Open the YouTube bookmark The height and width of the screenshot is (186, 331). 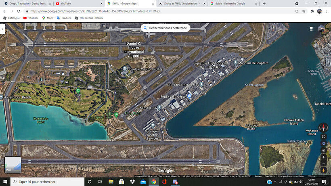[x=31, y=18]
